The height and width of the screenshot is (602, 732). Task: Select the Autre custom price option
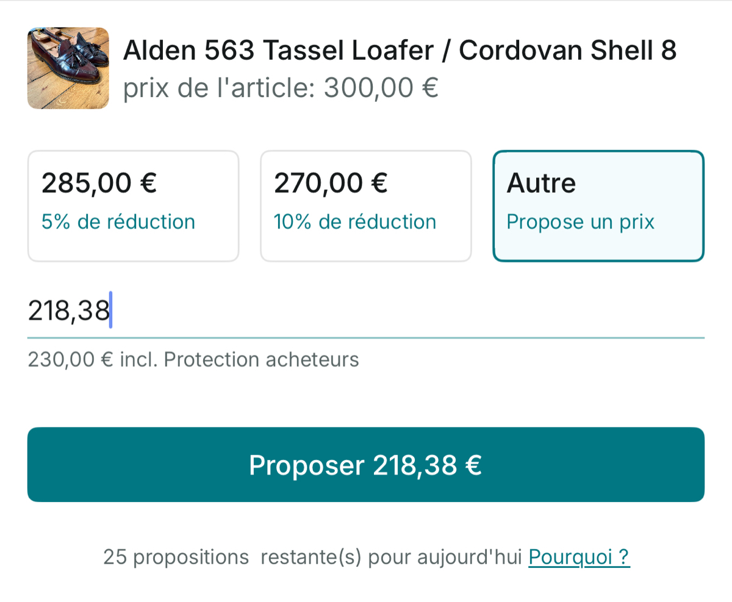[x=598, y=206]
